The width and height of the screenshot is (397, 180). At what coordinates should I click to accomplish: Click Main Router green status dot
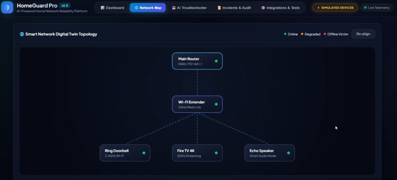(x=216, y=61)
